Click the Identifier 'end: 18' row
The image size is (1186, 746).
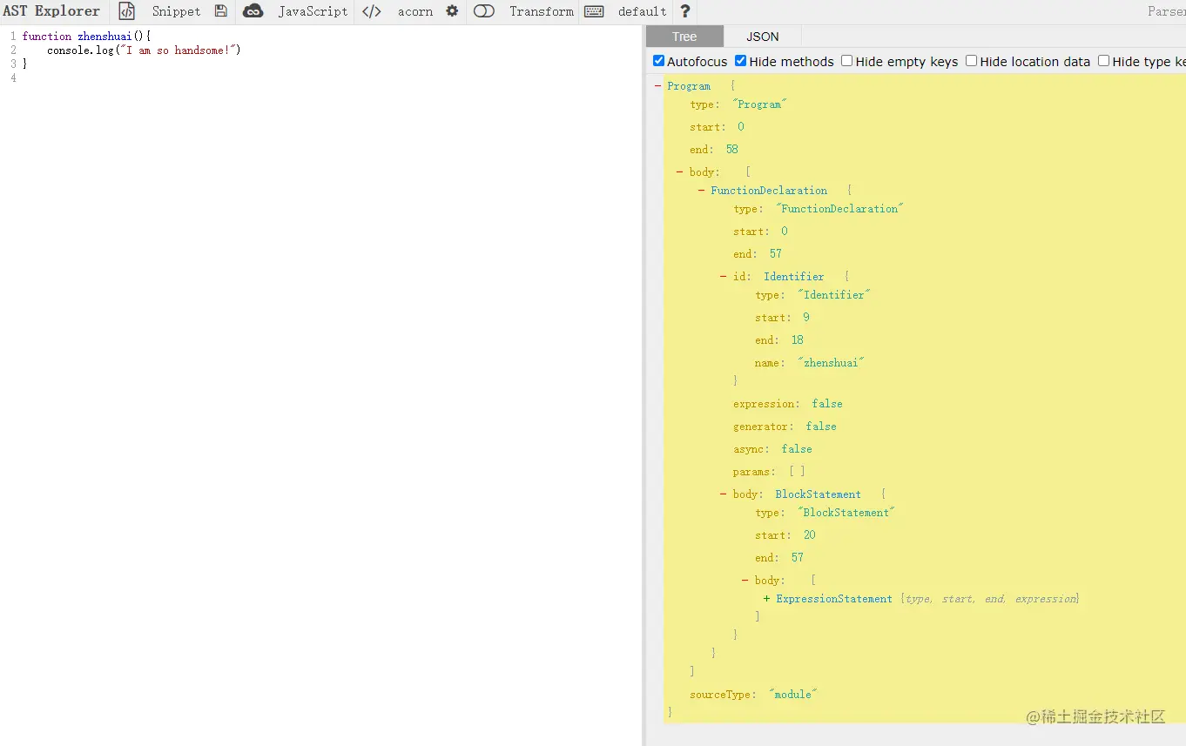(x=779, y=340)
